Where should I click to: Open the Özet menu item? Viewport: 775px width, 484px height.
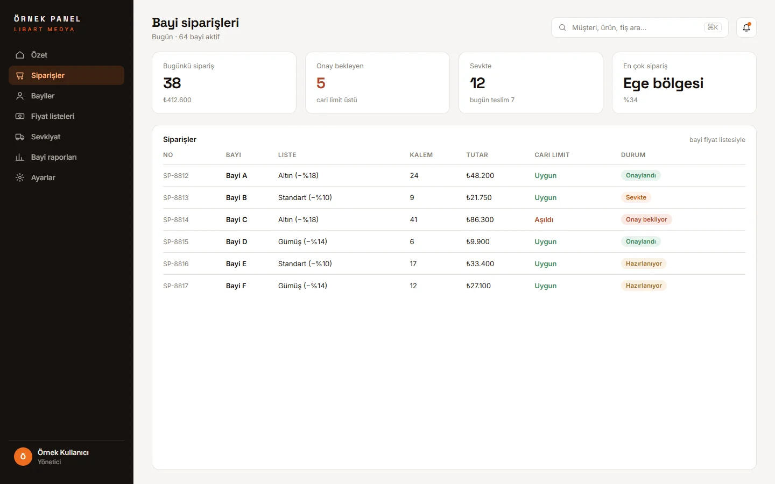point(66,55)
